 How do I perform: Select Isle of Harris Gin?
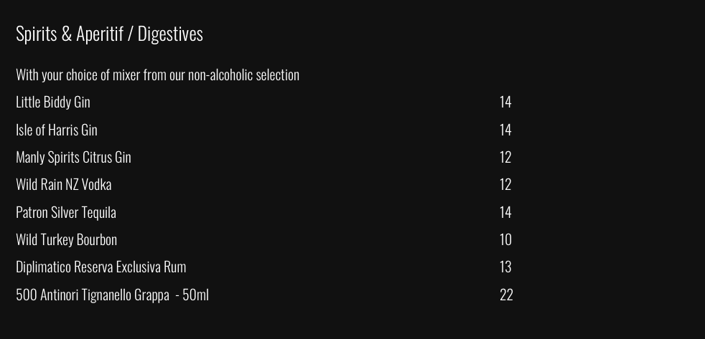pos(57,130)
